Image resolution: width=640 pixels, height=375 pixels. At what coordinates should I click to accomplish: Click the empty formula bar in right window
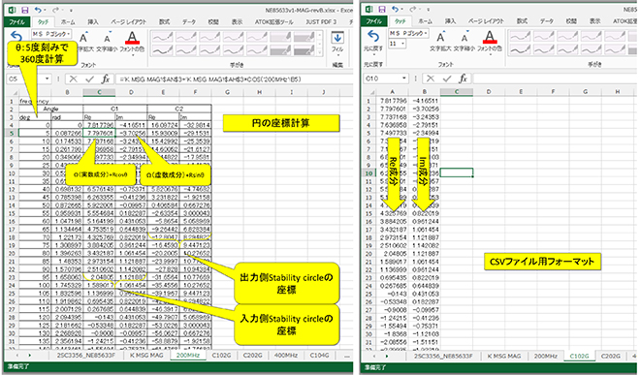(555, 78)
